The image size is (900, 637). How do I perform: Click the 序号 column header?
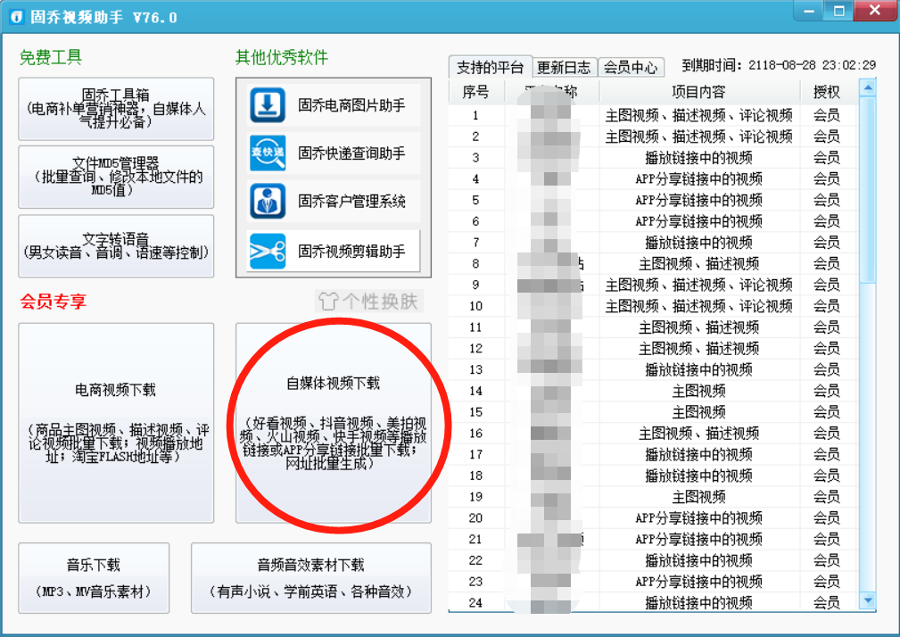(x=475, y=92)
